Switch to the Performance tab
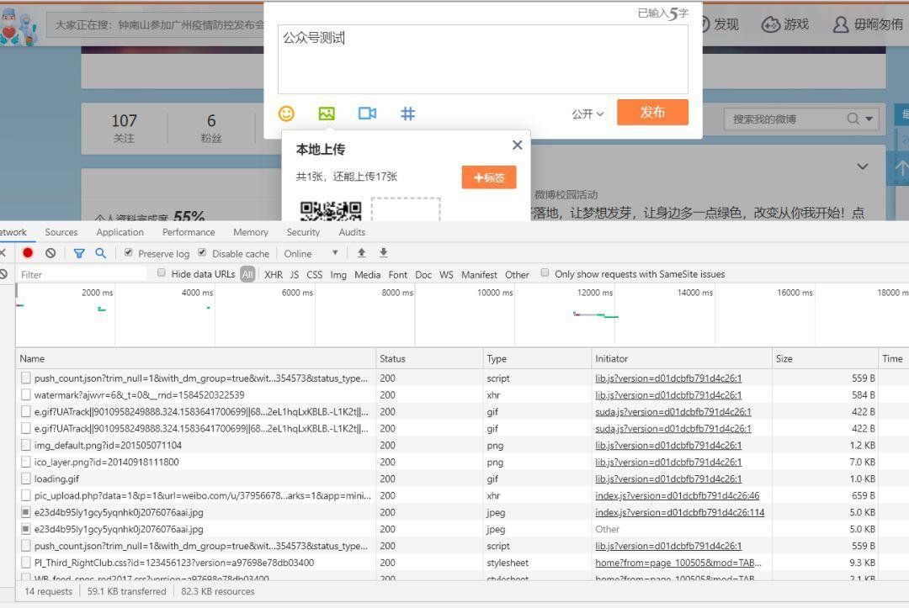 pos(189,232)
